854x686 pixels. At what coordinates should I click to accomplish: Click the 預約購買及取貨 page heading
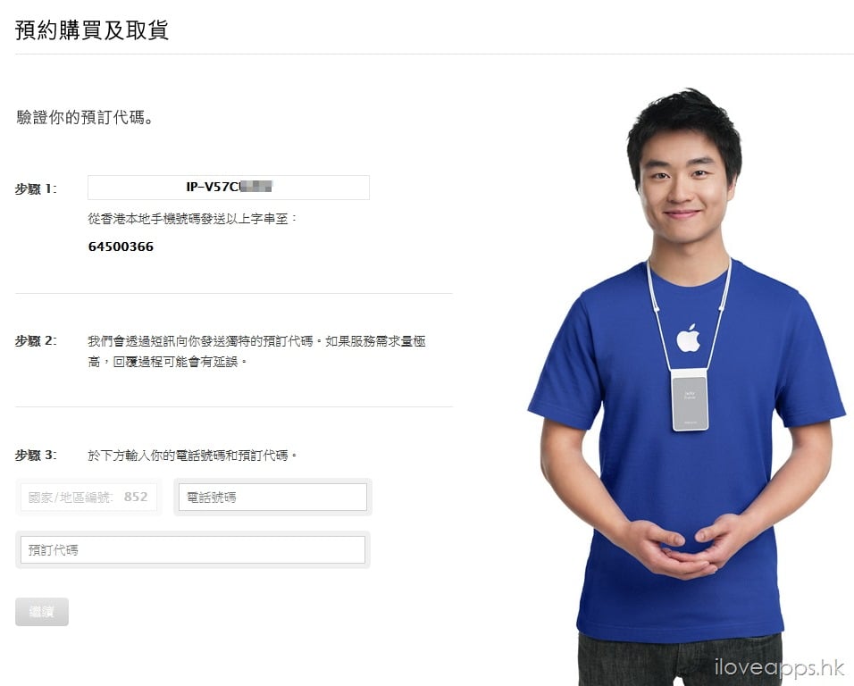(92, 30)
